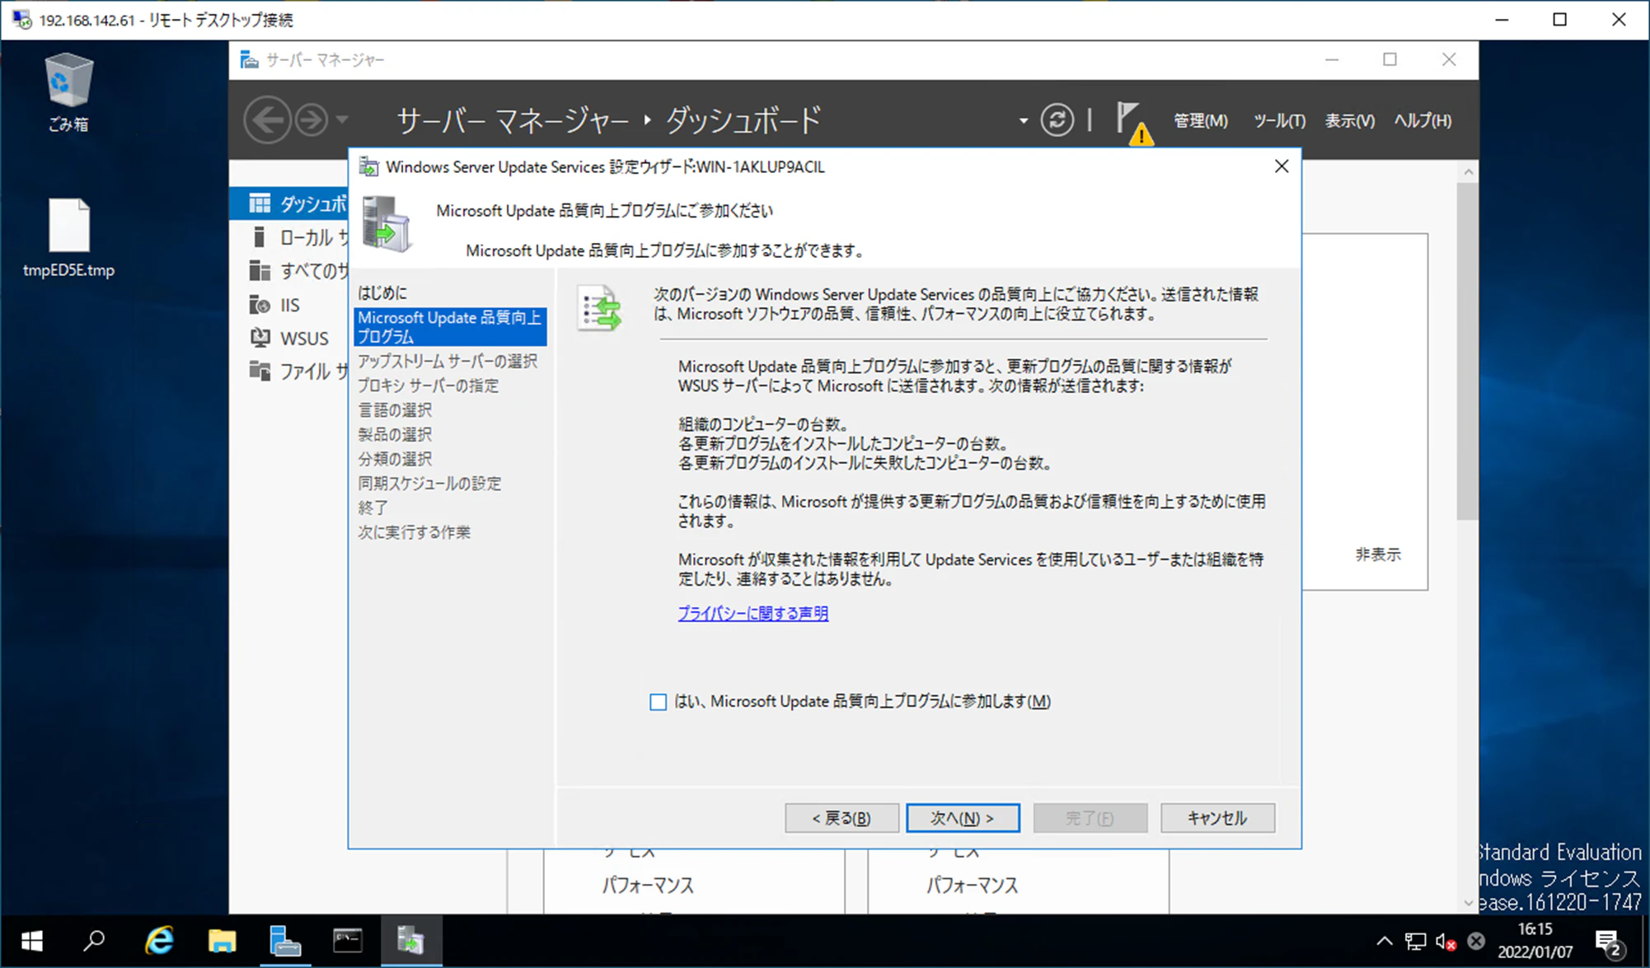Click the 戻る(B) back button
1650x968 pixels.
point(841,818)
